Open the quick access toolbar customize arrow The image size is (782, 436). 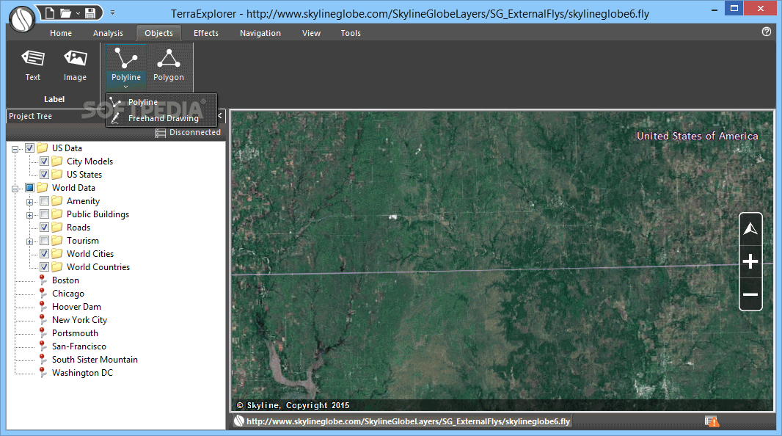[x=113, y=12]
